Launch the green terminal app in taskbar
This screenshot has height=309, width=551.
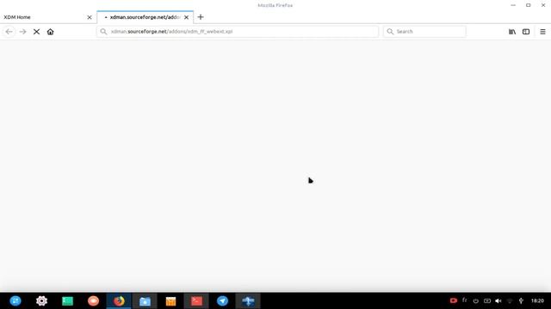tap(67, 301)
